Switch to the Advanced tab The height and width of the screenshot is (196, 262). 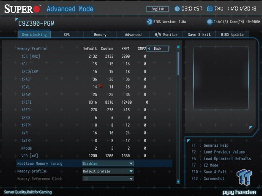point(133,35)
